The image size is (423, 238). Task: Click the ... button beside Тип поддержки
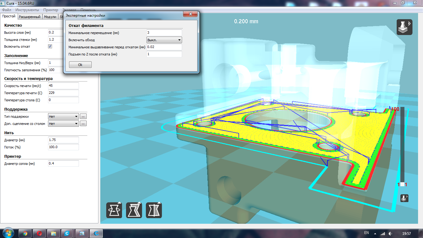point(83,117)
